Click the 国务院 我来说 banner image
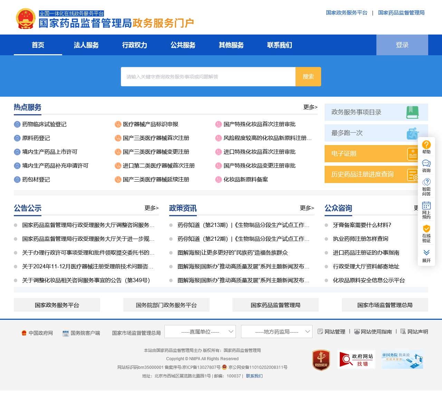The image size is (442, 403). tap(402, 359)
